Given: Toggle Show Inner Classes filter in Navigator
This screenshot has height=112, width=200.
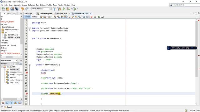Looking at the screenshot, I should pyautogui.click(x=19, y=103).
